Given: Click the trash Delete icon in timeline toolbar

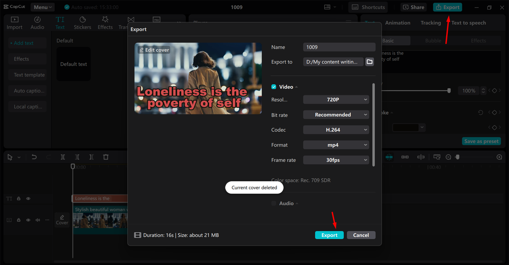Looking at the screenshot, I should (106, 157).
